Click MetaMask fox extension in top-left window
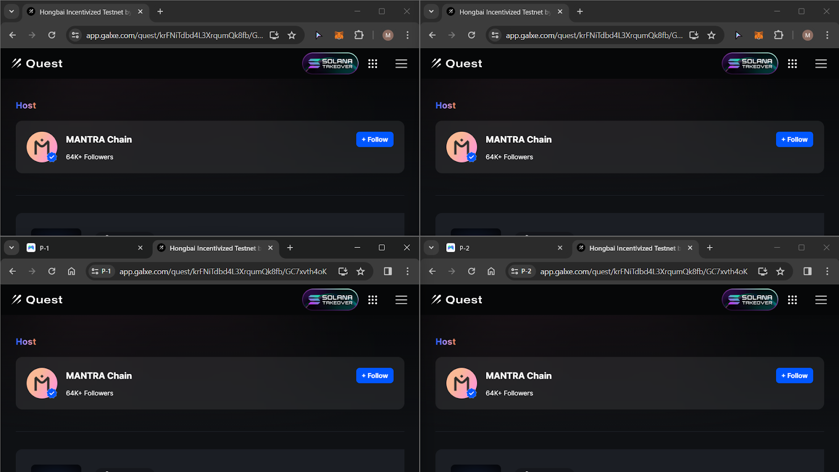Image resolution: width=839 pixels, height=472 pixels. [339, 35]
